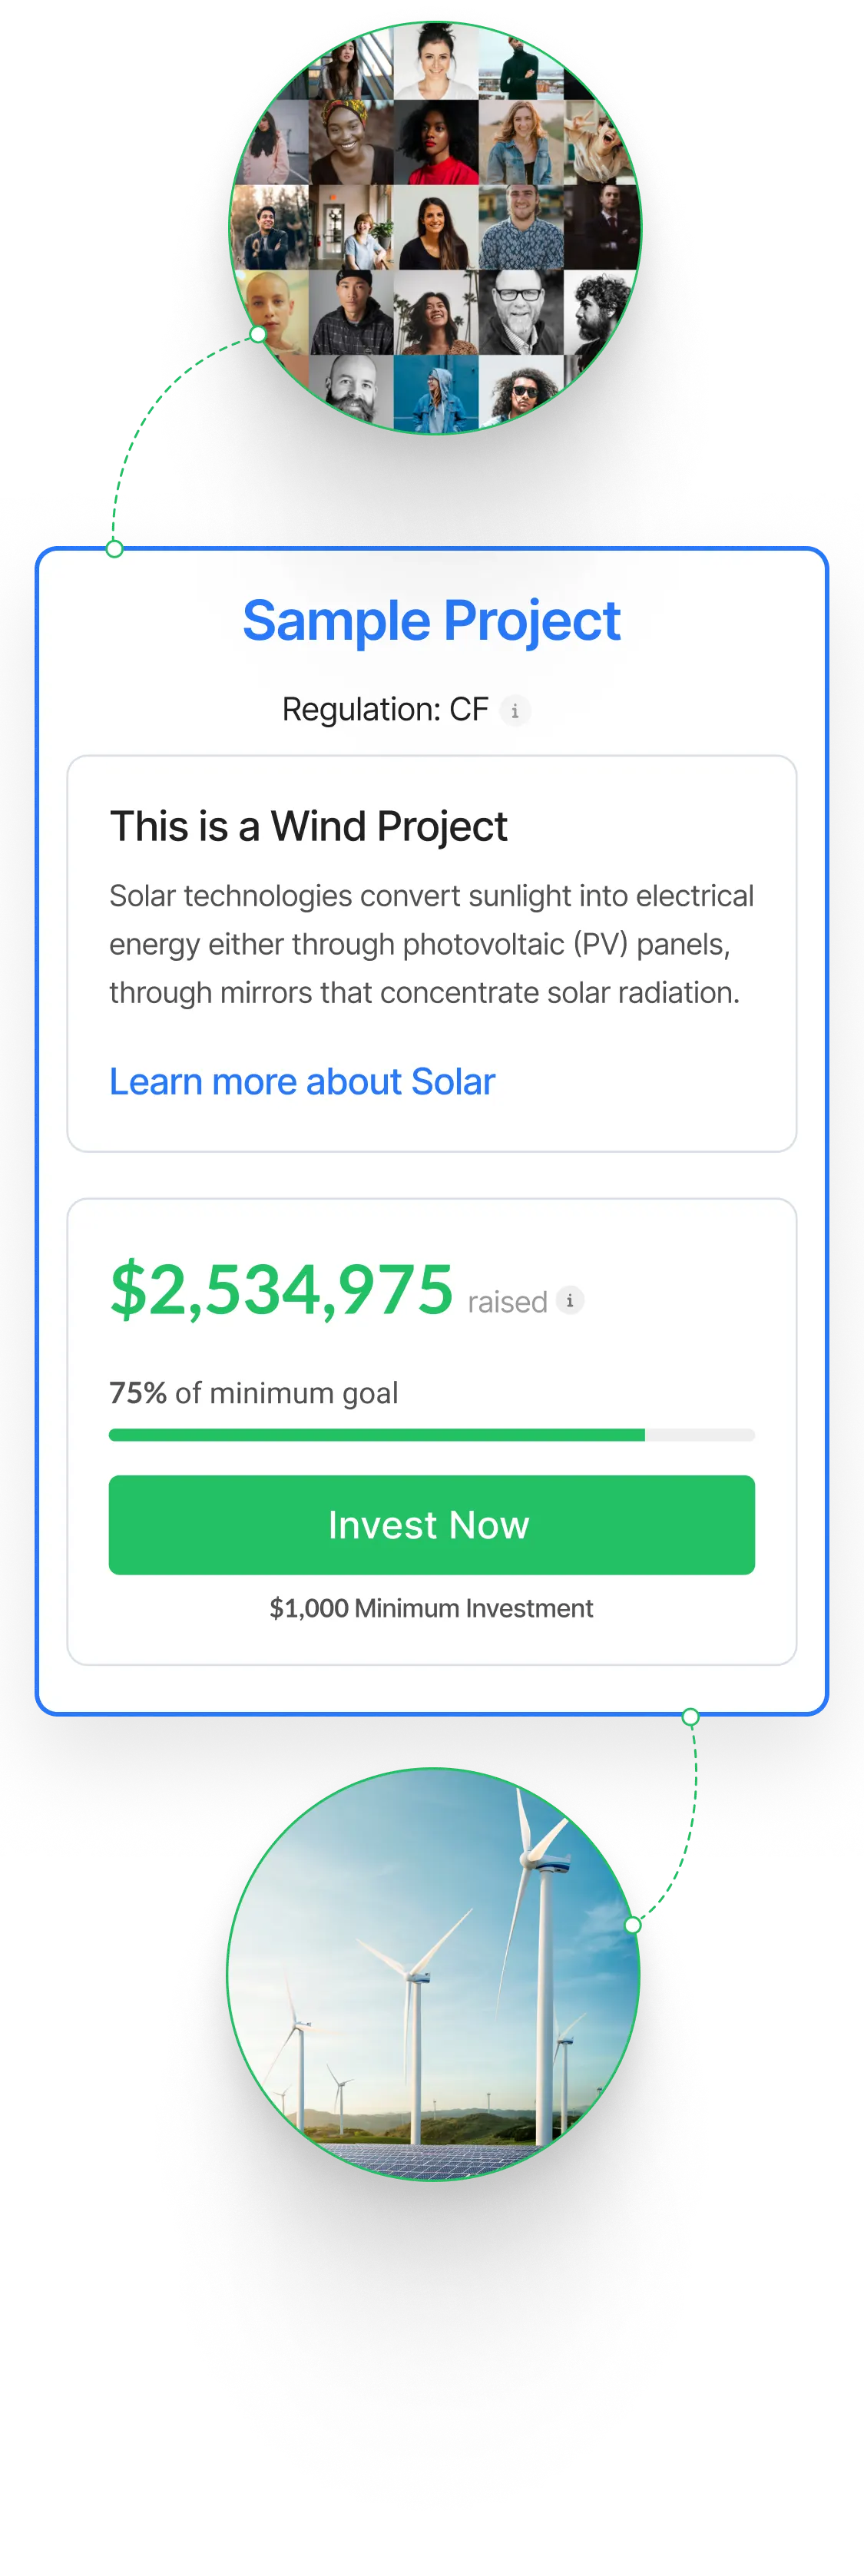Click the info icon beside the raised amount
The width and height of the screenshot is (864, 2576).
click(x=568, y=1300)
